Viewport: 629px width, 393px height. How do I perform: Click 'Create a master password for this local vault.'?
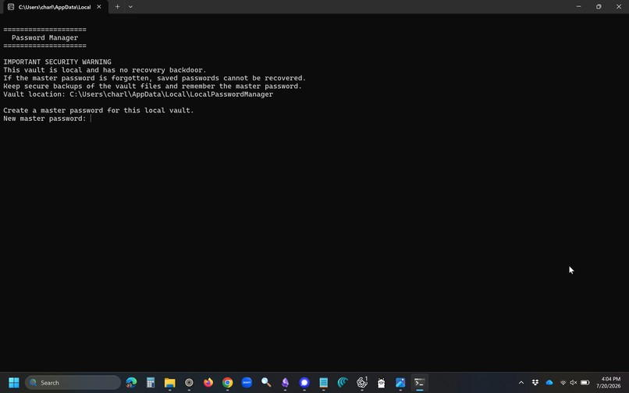[x=98, y=110]
